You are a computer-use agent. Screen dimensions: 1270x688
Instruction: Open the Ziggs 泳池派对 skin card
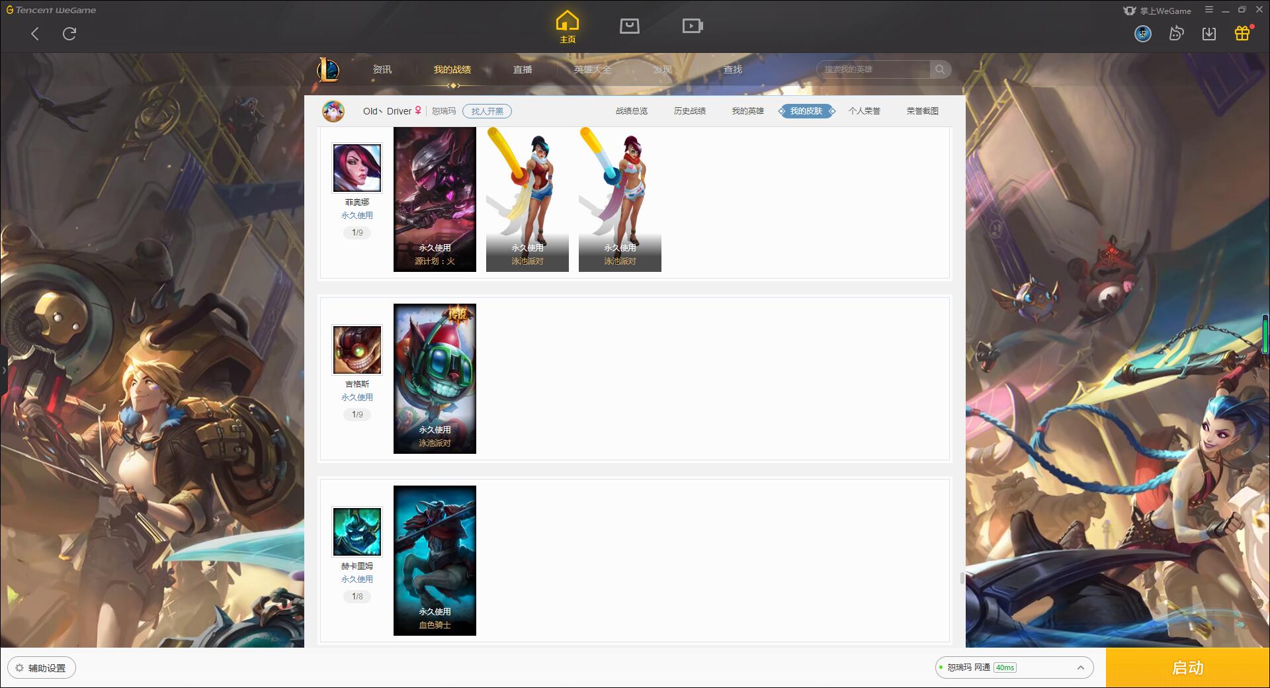tap(435, 379)
